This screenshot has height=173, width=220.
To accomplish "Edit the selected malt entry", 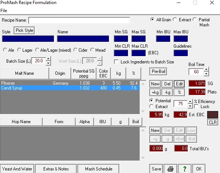I will tap(179, 84).
